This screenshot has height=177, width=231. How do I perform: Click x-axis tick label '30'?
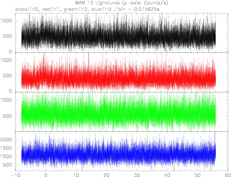pos(137,175)
